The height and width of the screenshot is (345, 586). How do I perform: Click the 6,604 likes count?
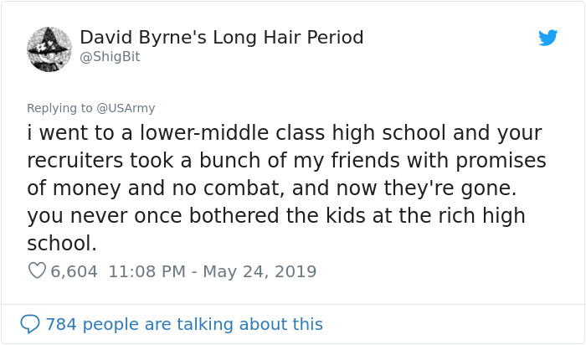[74, 271]
